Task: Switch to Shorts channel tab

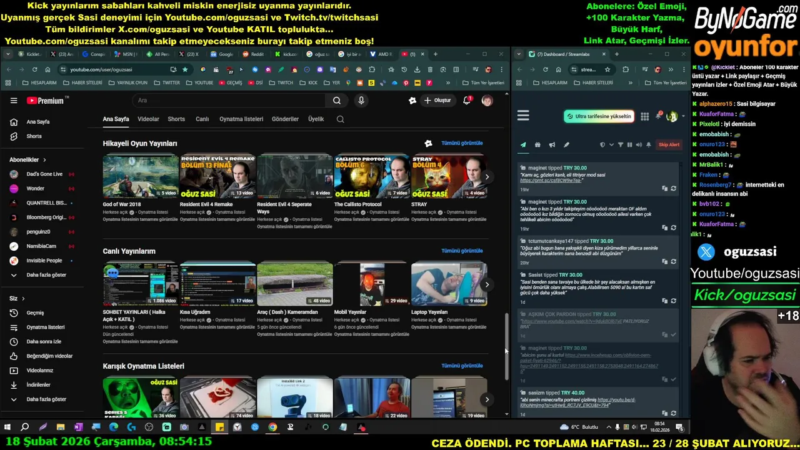Action: pos(176,119)
